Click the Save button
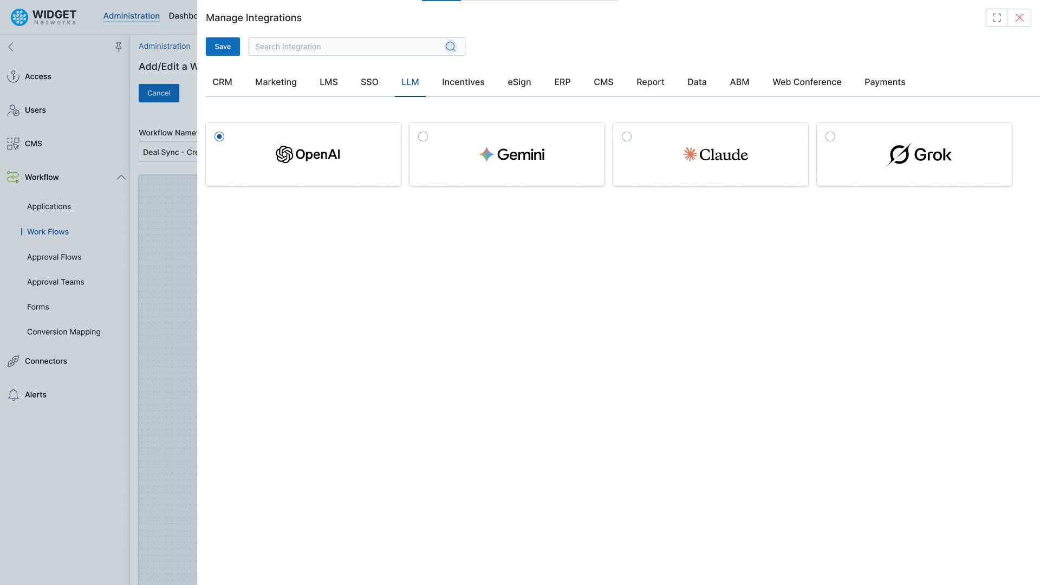1040x585 pixels. click(x=223, y=47)
